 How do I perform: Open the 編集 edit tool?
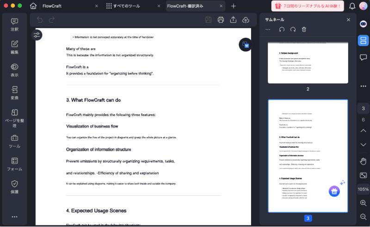point(14,48)
